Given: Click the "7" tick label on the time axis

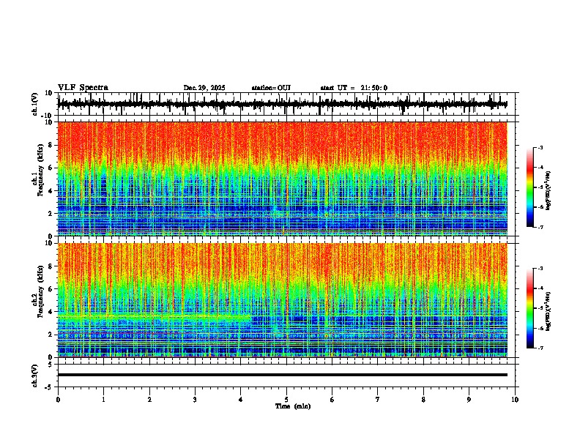Looking at the screenshot, I should point(378,400).
